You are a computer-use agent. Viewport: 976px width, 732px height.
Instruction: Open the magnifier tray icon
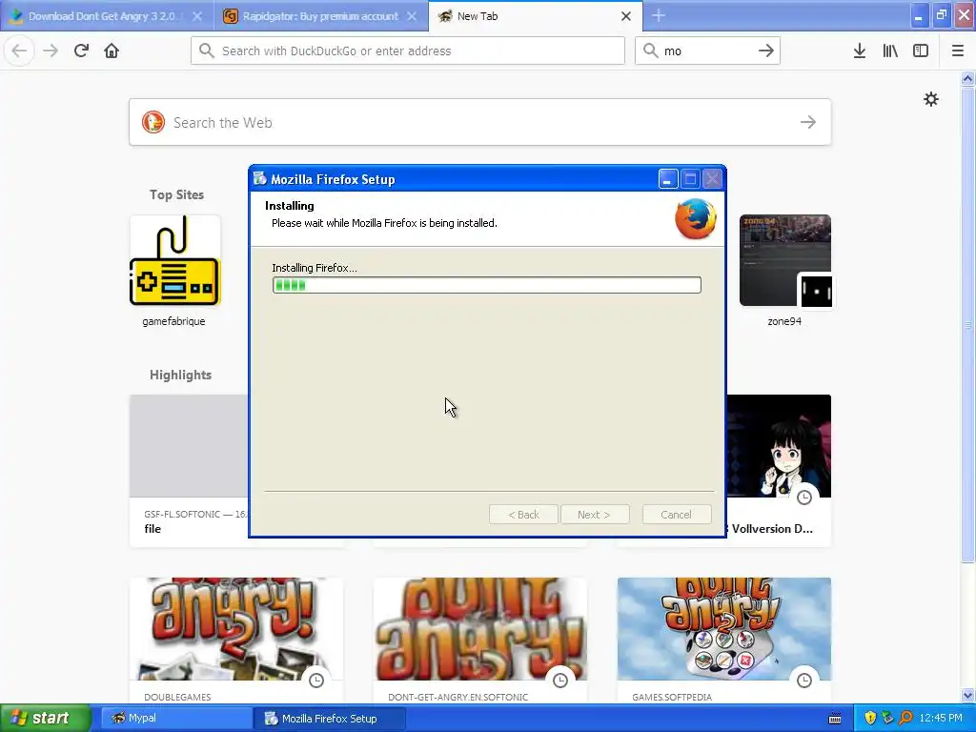point(905,718)
